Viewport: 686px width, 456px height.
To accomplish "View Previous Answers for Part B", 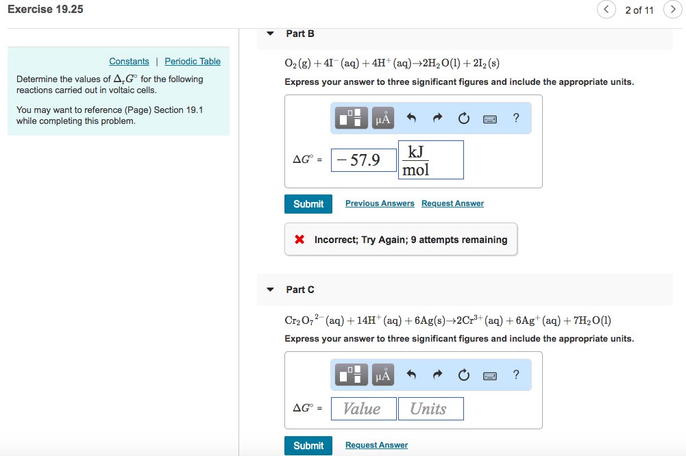I will click(379, 203).
